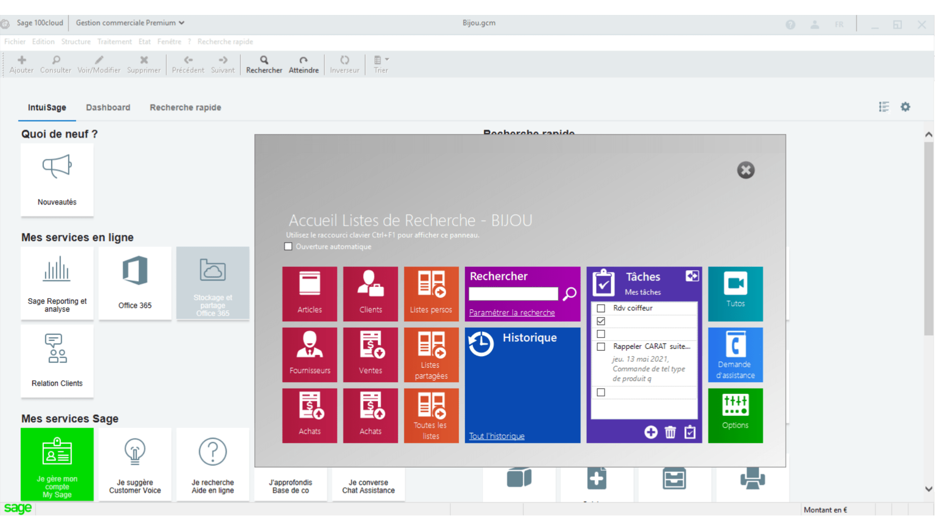Select the IntuiSage tab
The height and width of the screenshot is (526, 935).
coord(47,108)
